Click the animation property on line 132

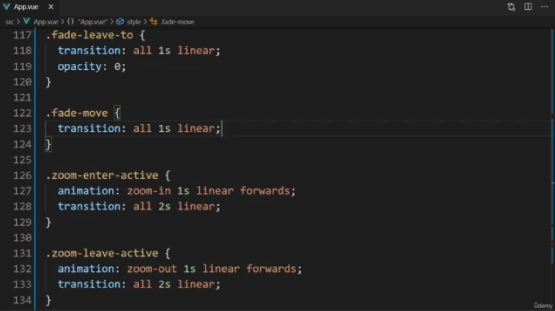coord(86,269)
